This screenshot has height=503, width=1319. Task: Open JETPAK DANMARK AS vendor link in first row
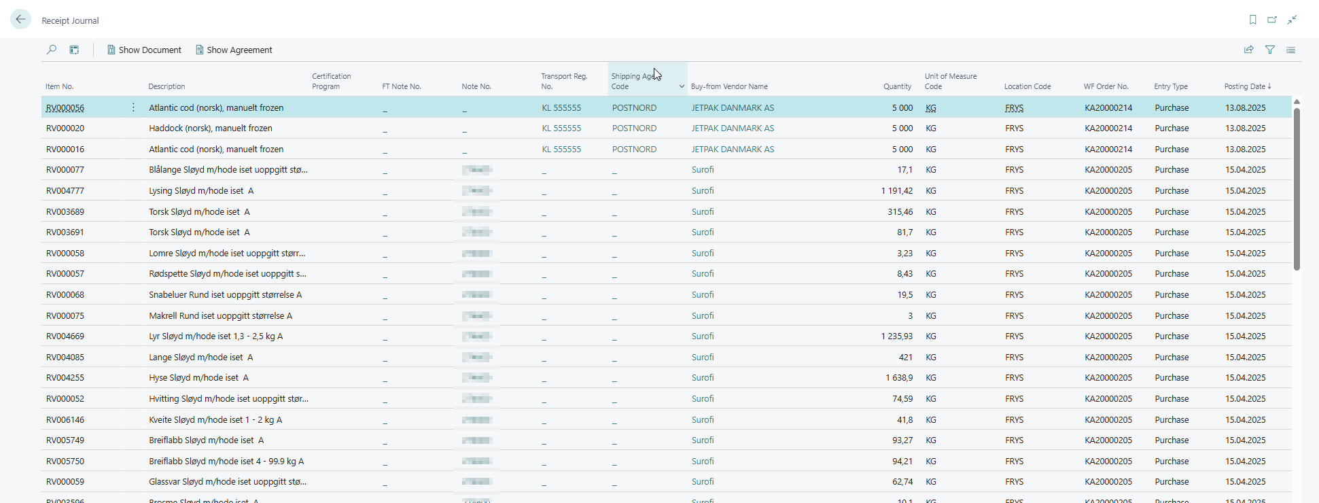[733, 107]
